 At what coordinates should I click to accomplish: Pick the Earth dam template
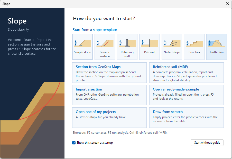tap(217, 47)
